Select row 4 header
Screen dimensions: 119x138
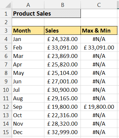pyautogui.click(x=6, y=39)
